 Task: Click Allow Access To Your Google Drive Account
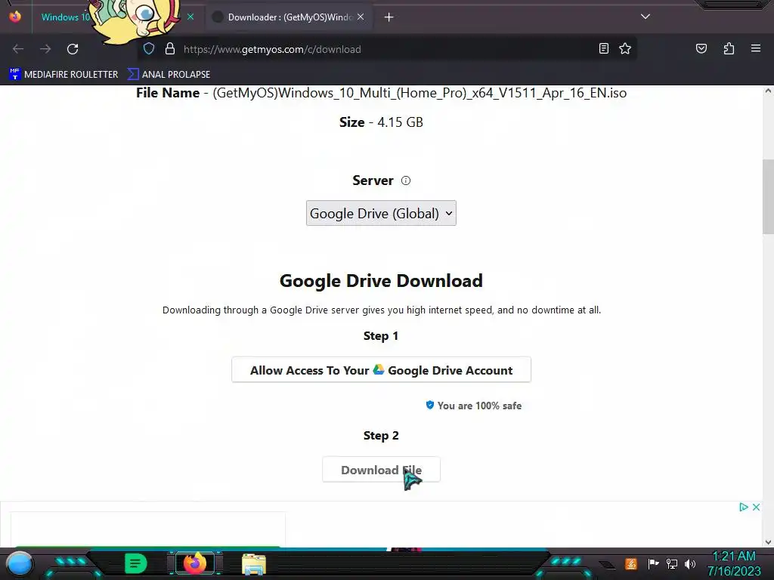click(x=381, y=370)
